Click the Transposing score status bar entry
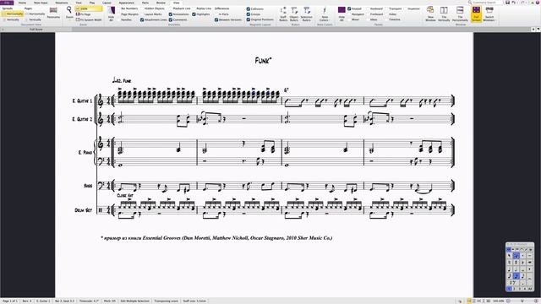Screen dimensions: 541x304 [166, 301]
